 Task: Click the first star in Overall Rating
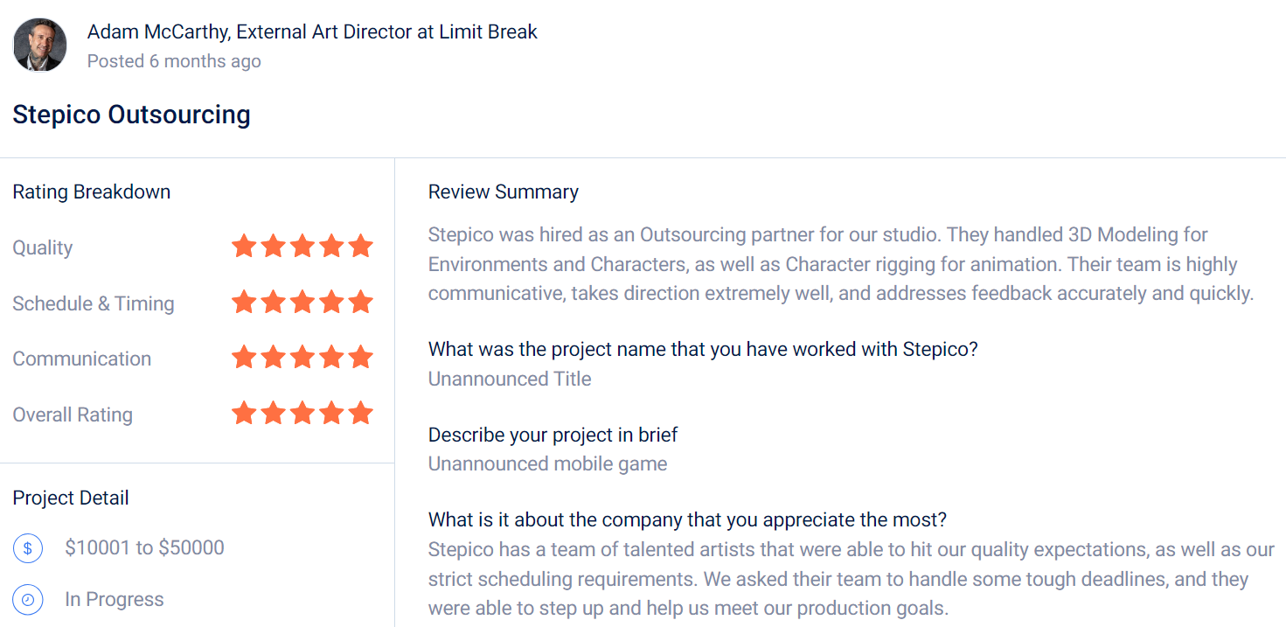coord(244,413)
